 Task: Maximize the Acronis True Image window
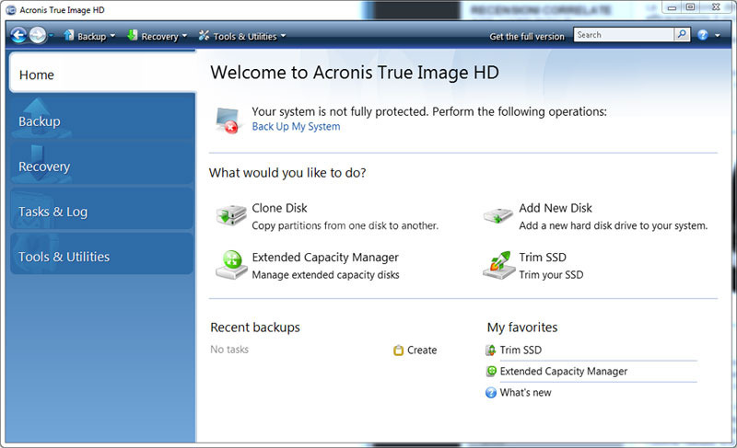coord(690,7)
